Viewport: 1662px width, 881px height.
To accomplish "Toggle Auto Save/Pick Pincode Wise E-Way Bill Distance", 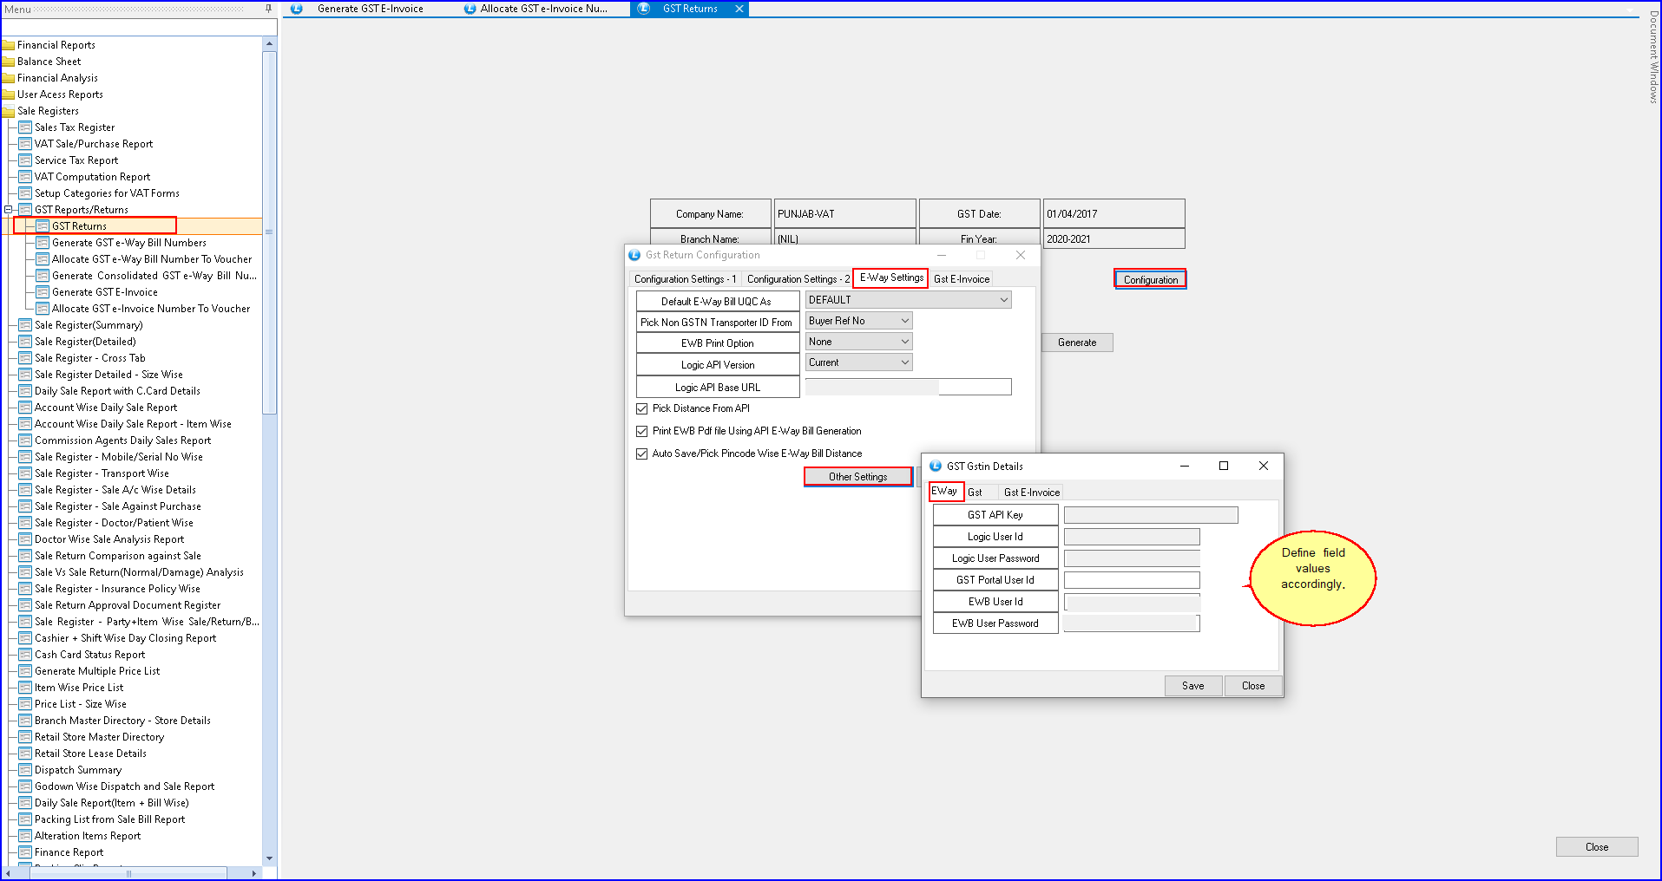I will pyautogui.click(x=642, y=454).
